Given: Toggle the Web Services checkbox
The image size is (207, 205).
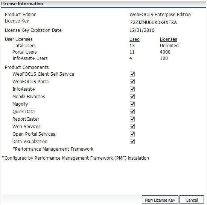Looking at the screenshot, I should [132, 127].
